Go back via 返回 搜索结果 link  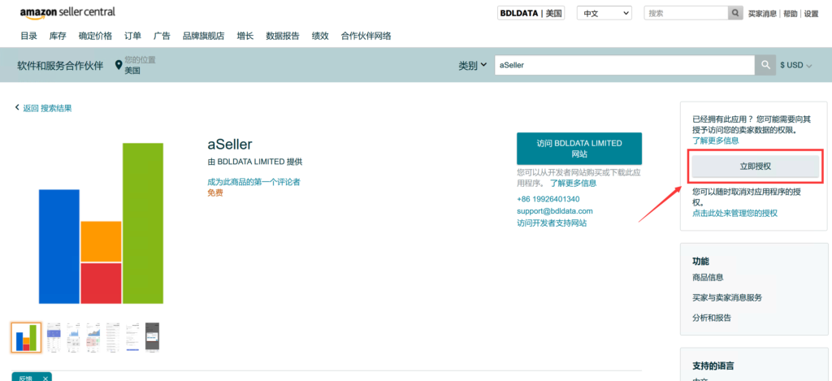tap(47, 108)
